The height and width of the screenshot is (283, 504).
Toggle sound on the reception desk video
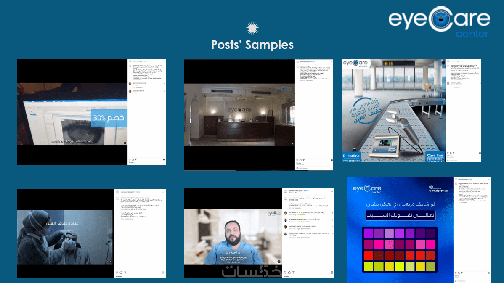292,143
